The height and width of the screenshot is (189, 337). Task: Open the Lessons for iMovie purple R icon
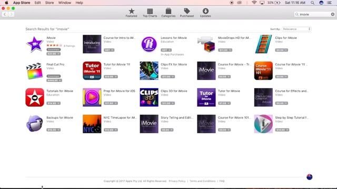(149, 44)
